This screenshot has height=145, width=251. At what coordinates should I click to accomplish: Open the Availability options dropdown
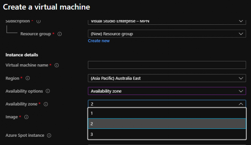[167, 91]
